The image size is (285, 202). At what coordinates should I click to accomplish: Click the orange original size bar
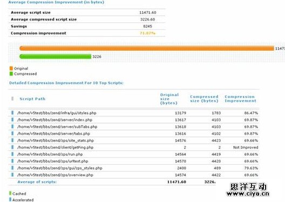147,48
